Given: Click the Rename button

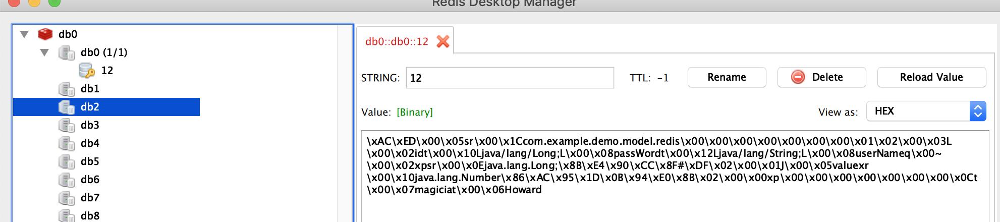Looking at the screenshot, I should pyautogui.click(x=727, y=77).
